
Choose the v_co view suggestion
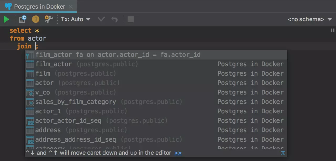[x=43, y=92]
